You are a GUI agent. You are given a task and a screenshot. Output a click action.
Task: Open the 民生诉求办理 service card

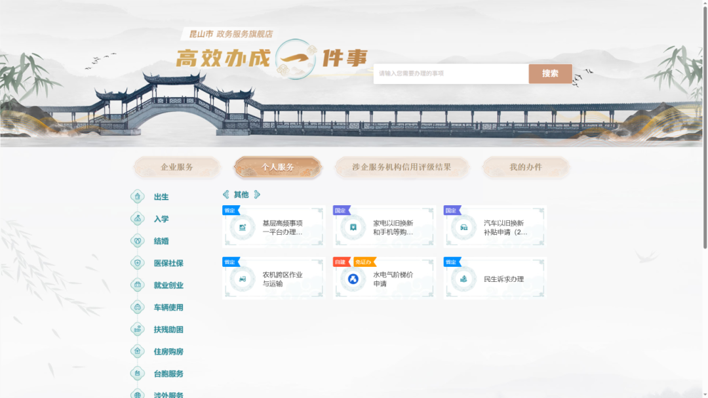coord(495,279)
